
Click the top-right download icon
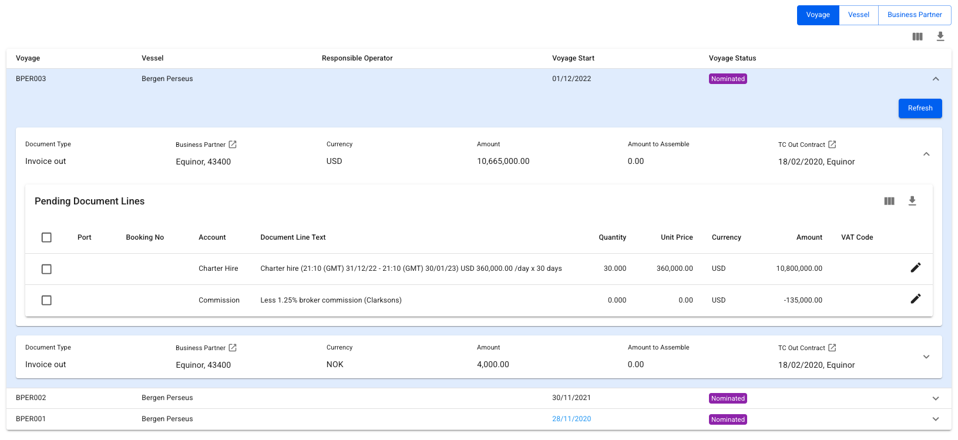(940, 36)
